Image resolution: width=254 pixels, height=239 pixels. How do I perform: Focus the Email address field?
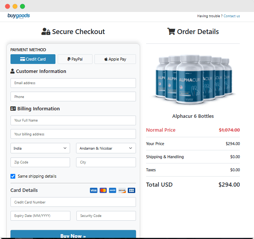73,83
